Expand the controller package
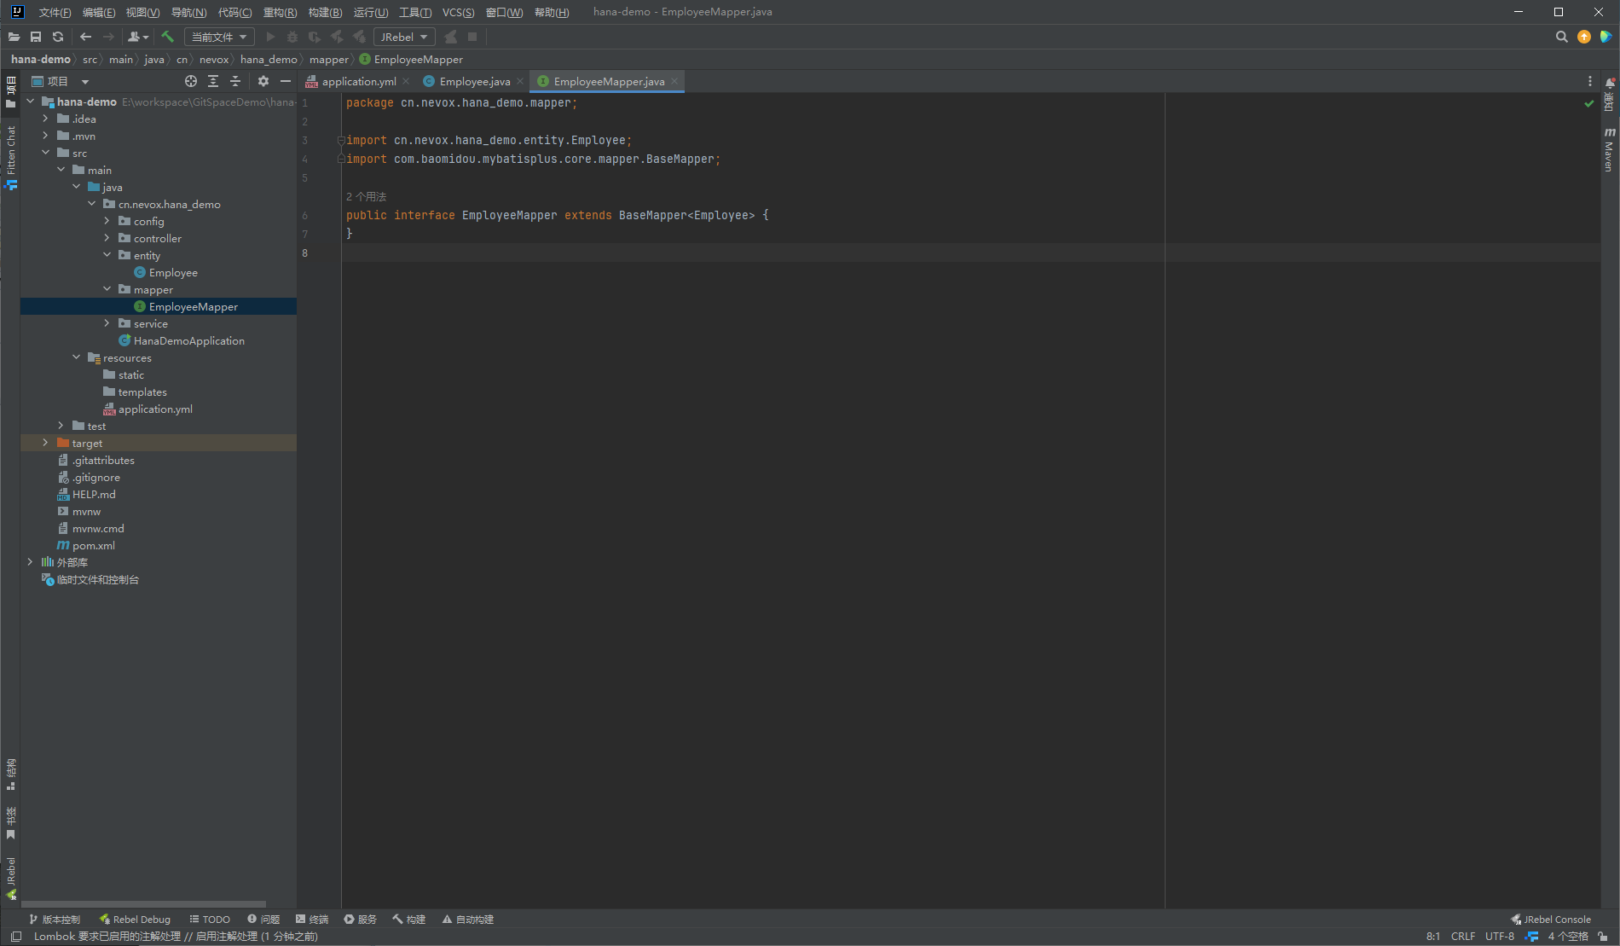1620x946 pixels. pyautogui.click(x=107, y=238)
